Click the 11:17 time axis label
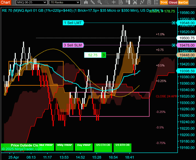This screenshot has height=160, width=196. coord(47,157)
